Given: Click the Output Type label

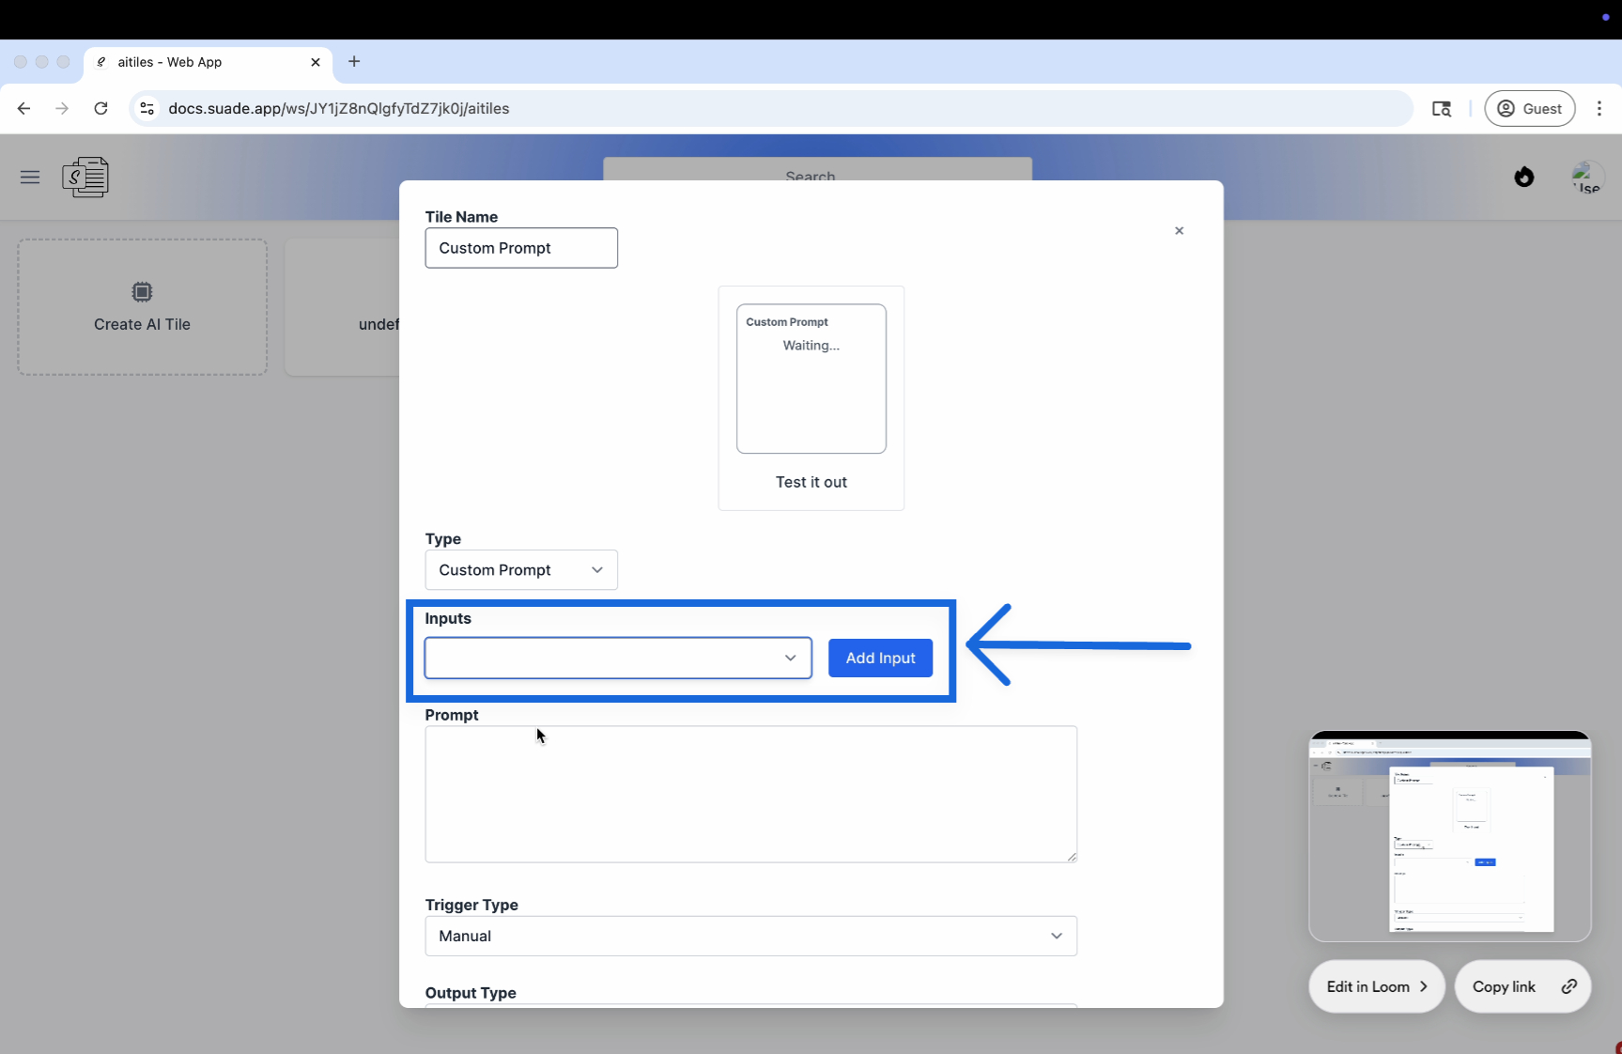Looking at the screenshot, I should tap(471, 993).
